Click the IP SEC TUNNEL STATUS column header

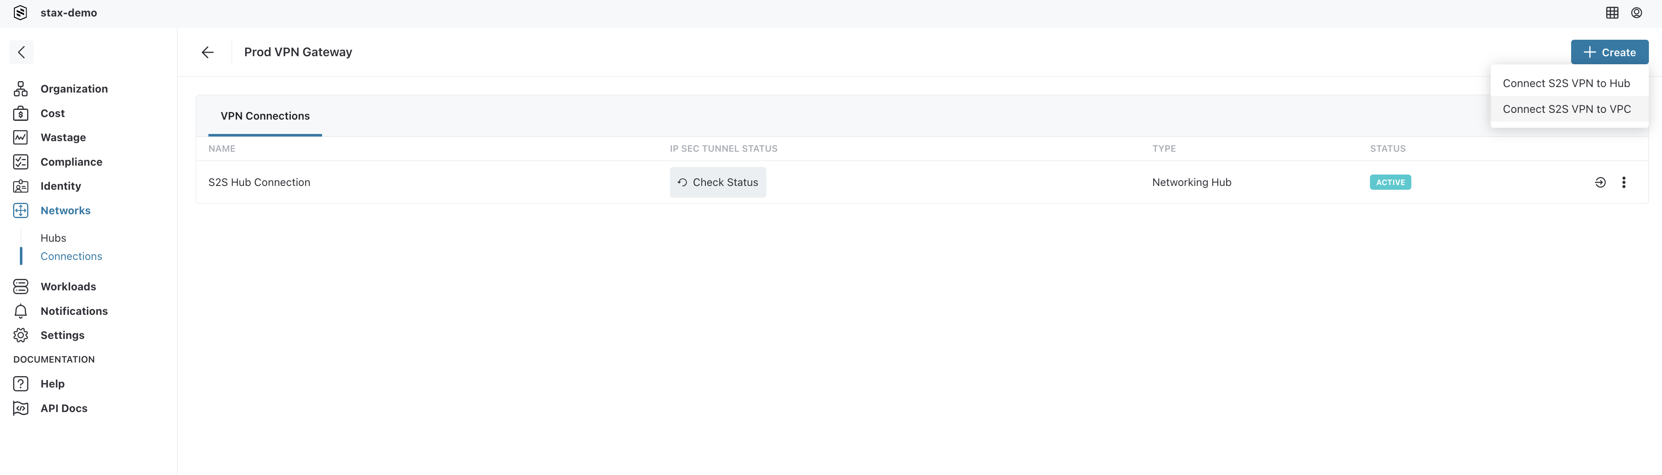[723, 148]
